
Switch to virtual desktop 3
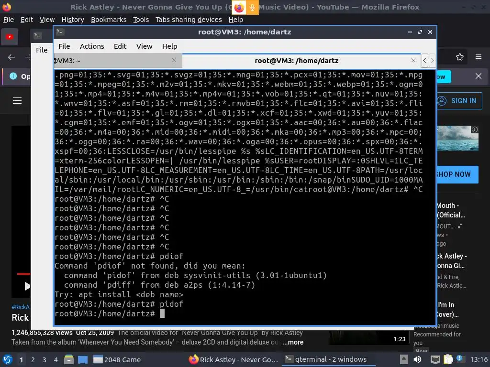coord(45,360)
